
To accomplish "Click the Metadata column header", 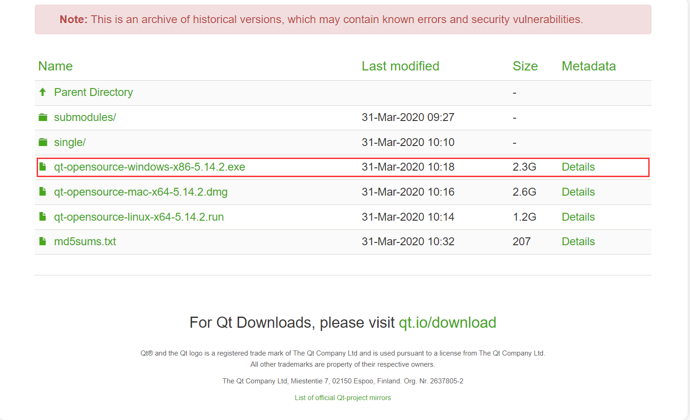I will (589, 66).
